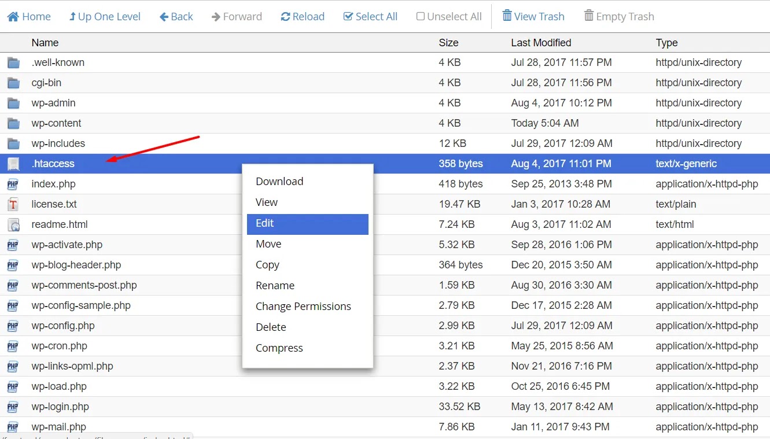Select the license.txt file name
770x439 pixels.
point(54,204)
